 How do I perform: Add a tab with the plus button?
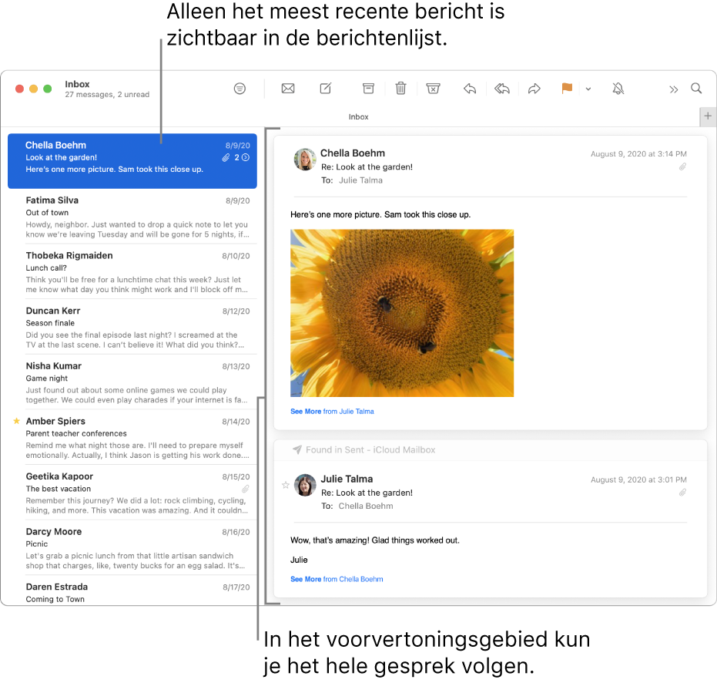click(708, 116)
